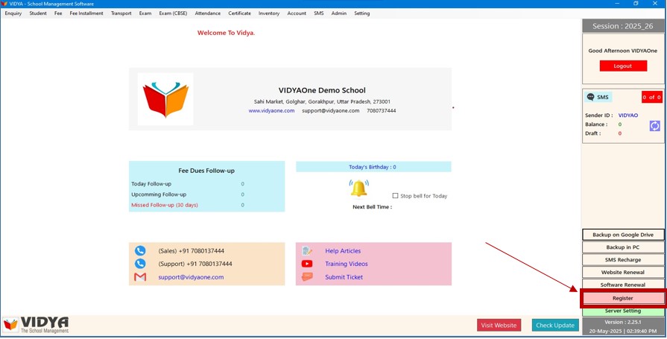Click the bell icon under Today's Birthday

[359, 188]
